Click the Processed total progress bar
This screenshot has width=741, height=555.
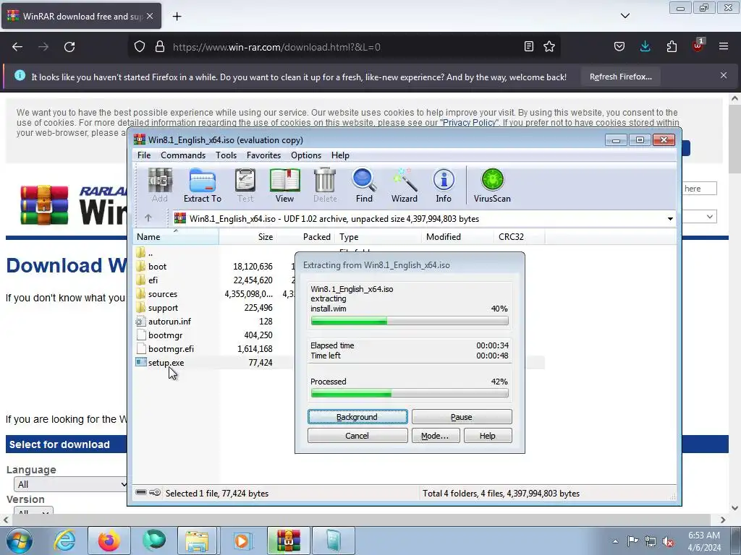[x=410, y=393]
